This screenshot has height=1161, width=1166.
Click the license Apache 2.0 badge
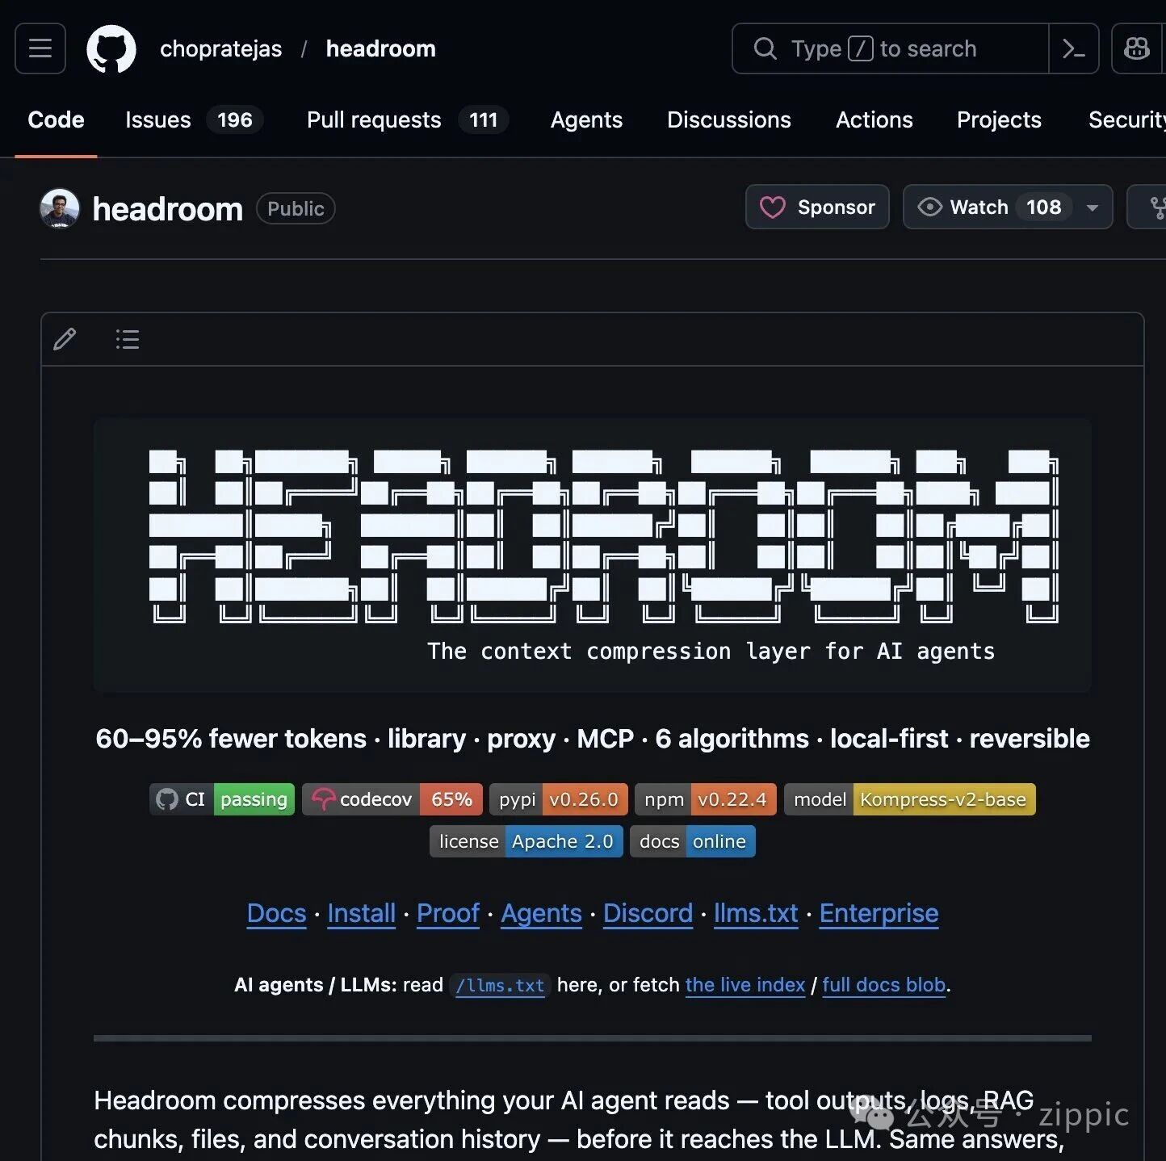coord(526,841)
